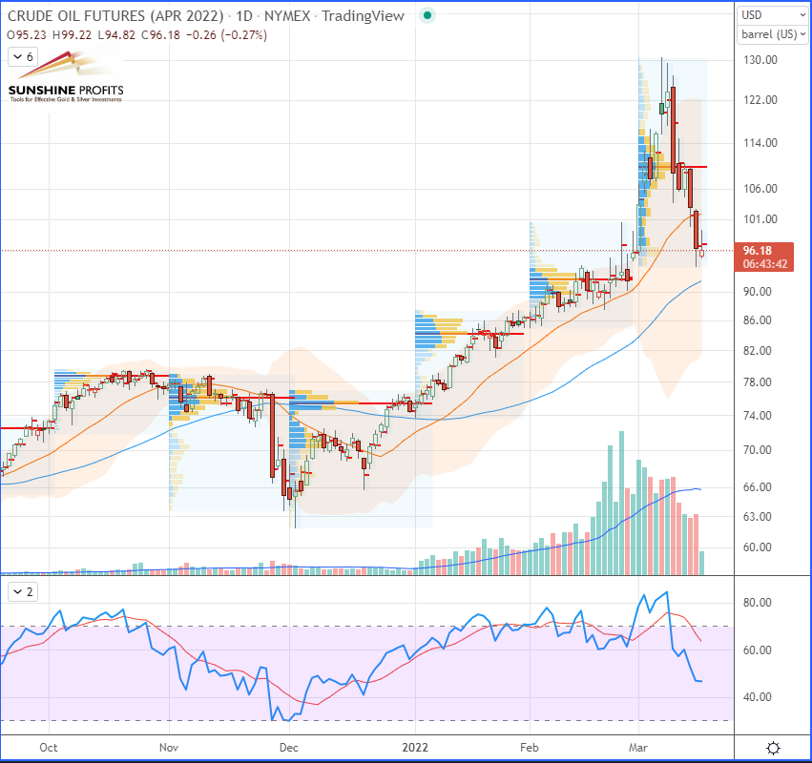Click the 2022 label on time axis
The height and width of the screenshot is (763, 812).
click(x=415, y=749)
